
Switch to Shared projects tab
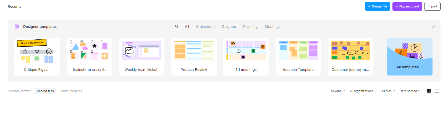71,91
